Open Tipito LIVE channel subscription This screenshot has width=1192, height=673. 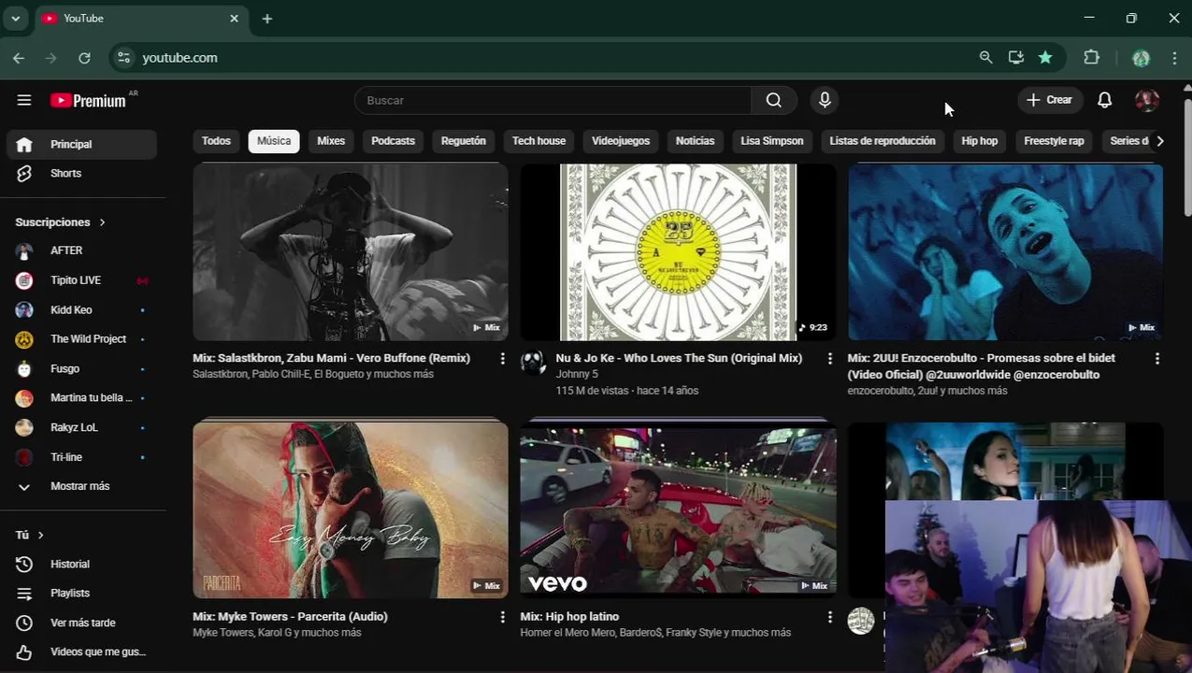tap(83, 280)
